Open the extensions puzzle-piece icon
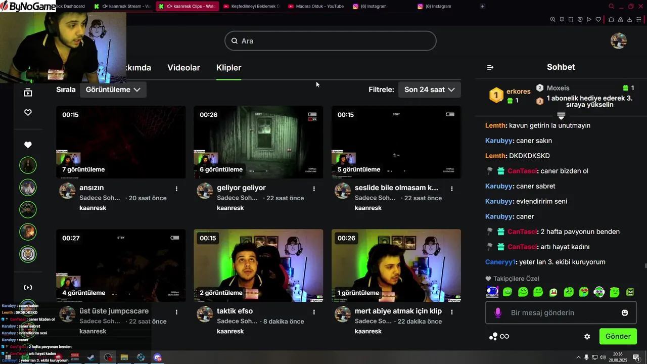The image size is (647, 364). pyautogui.click(x=611, y=20)
